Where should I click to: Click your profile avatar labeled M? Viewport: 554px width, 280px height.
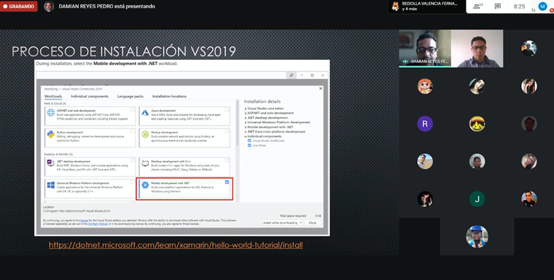tap(543, 7)
